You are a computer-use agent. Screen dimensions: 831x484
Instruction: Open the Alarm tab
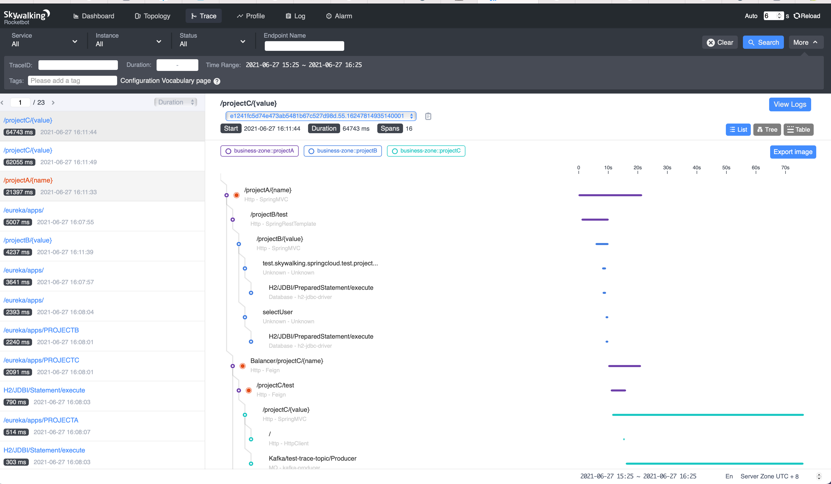(x=339, y=16)
